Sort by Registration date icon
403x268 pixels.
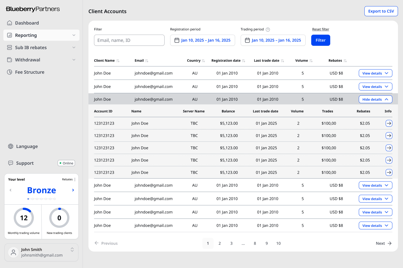click(243, 61)
